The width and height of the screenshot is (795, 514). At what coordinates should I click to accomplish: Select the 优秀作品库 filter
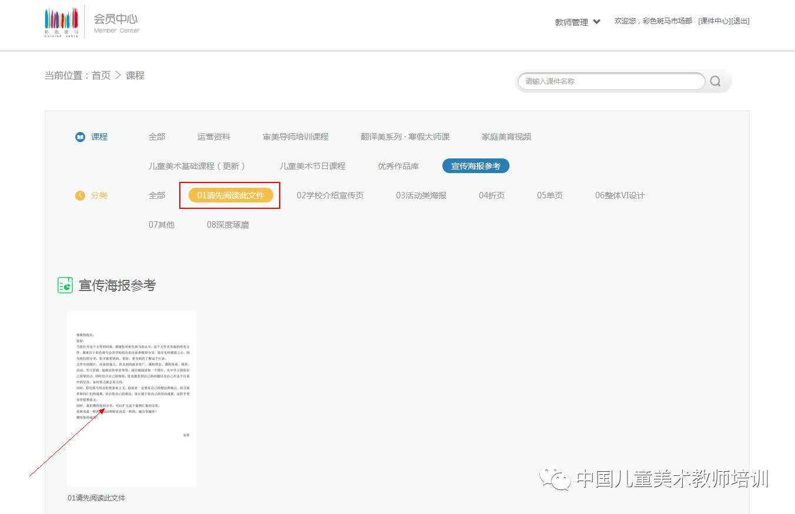(398, 166)
